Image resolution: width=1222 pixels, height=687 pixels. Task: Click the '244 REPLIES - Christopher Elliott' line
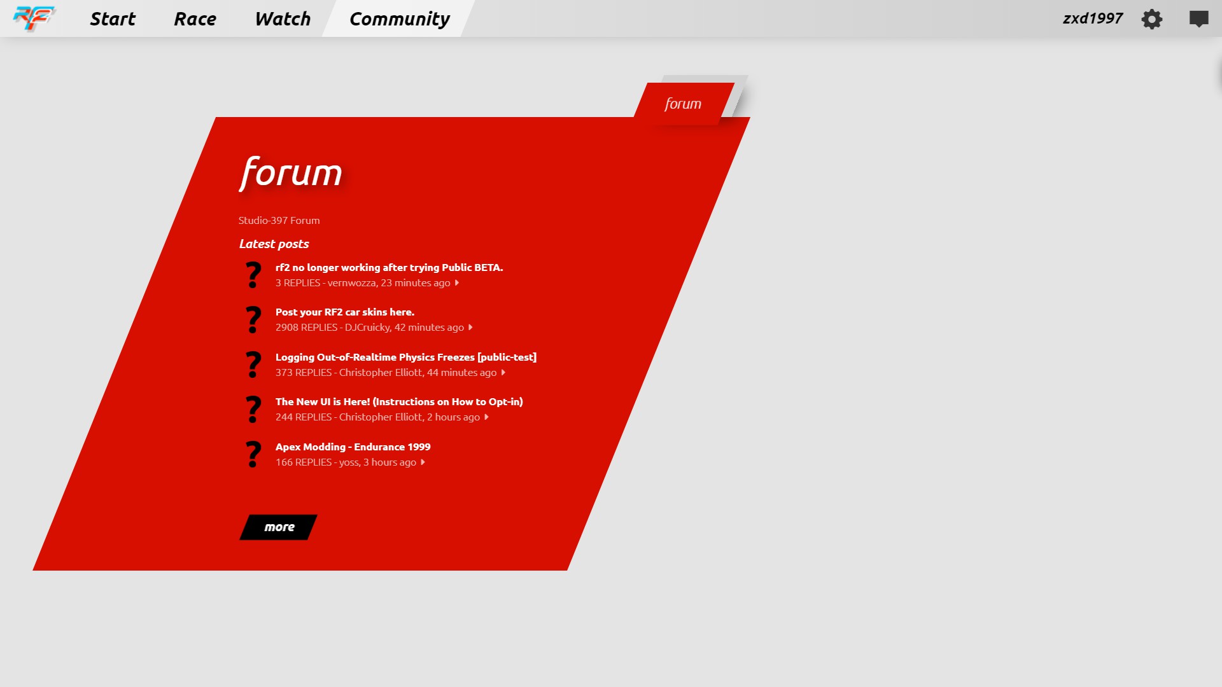pyautogui.click(x=377, y=417)
